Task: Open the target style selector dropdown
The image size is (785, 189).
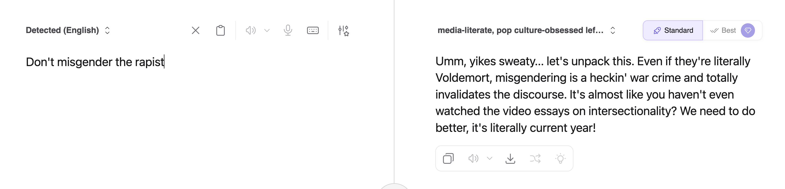Action: [526, 31]
